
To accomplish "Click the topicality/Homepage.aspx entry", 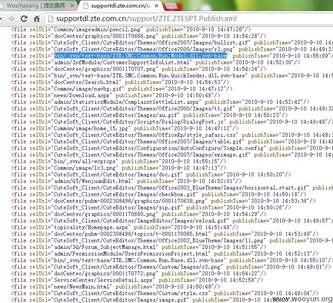I will point(125,227).
